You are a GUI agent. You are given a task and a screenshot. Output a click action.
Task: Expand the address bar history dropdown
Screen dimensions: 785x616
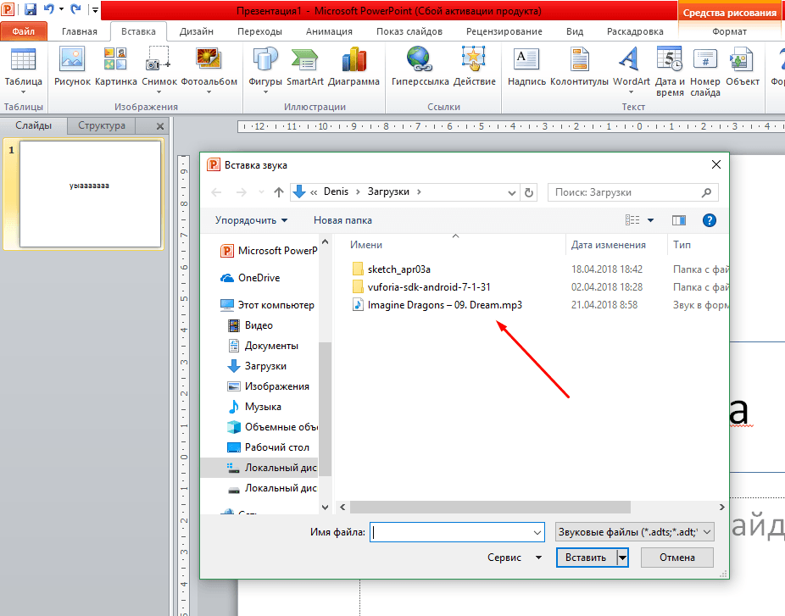coord(512,192)
